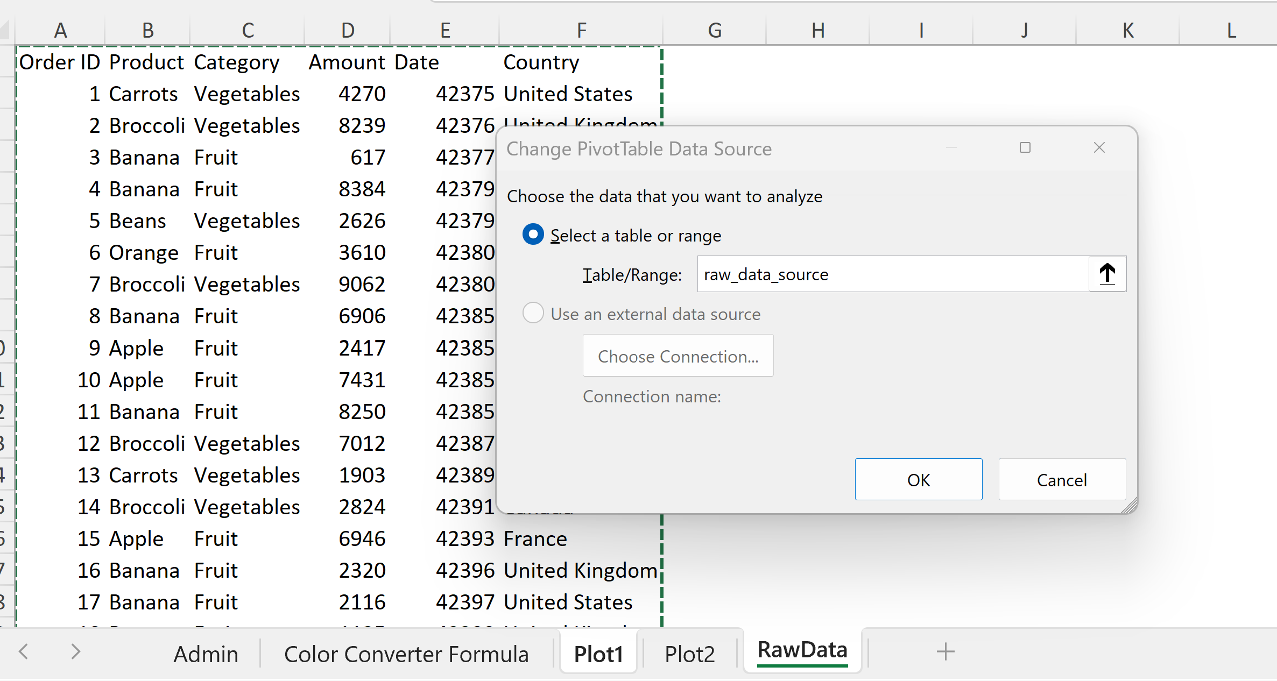This screenshot has width=1277, height=681.
Task: Select column G header
Action: (x=714, y=30)
